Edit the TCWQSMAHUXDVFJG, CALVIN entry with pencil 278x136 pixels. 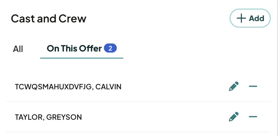tap(234, 86)
